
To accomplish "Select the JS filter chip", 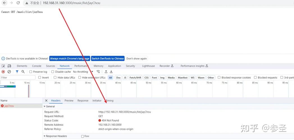I will [x=125, y=78].
